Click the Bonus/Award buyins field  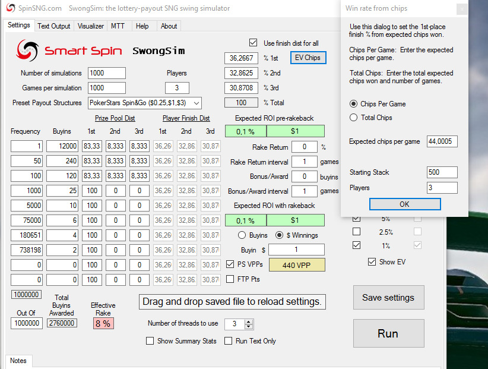click(305, 176)
